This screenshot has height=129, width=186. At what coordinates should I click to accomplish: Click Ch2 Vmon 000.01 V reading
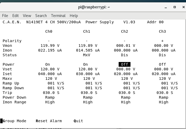(x=125, y=46)
